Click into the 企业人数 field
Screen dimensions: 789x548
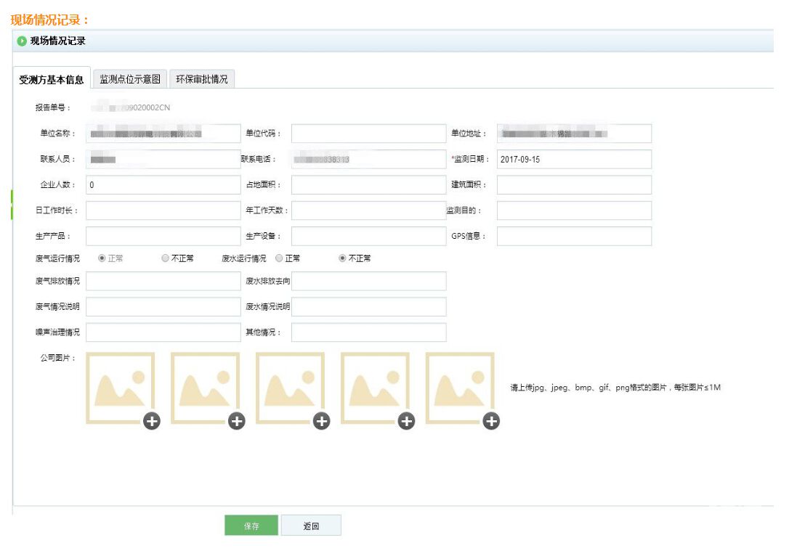[163, 185]
